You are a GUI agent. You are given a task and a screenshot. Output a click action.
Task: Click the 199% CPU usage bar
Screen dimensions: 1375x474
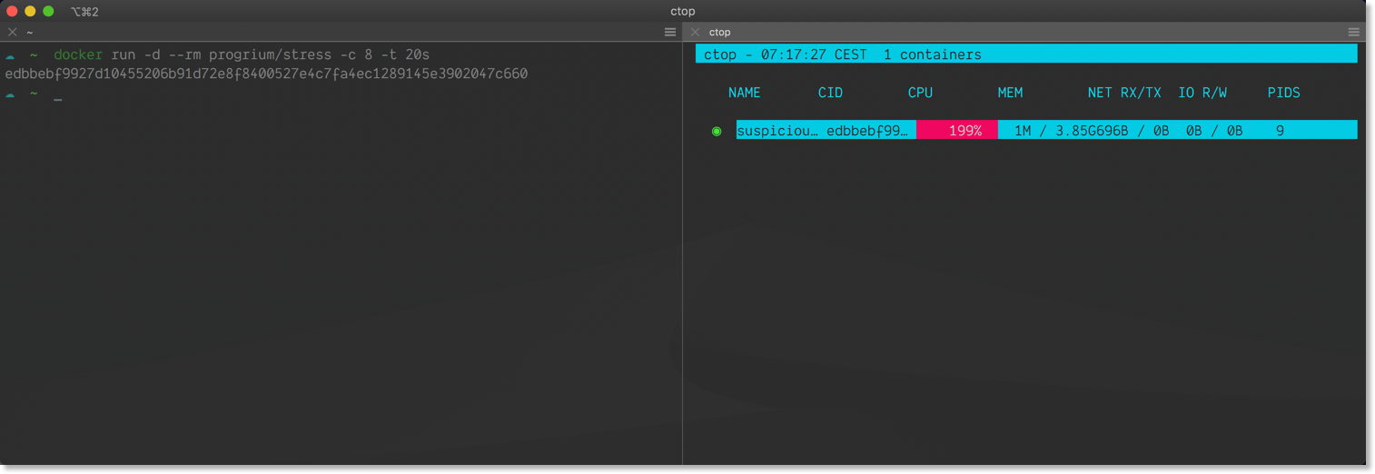point(957,131)
